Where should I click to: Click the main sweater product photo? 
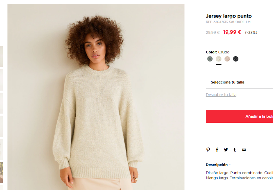point(96,97)
